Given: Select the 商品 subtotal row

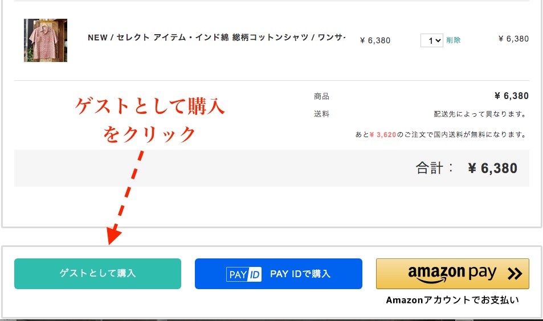Looking at the screenshot, I should [421, 96].
